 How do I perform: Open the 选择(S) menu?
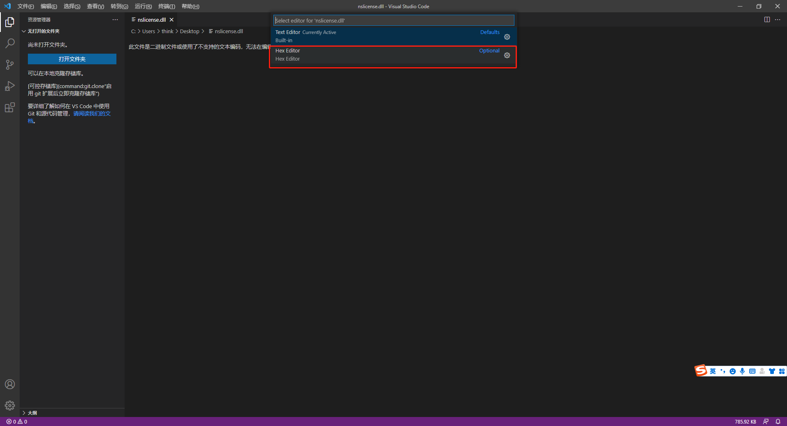pos(72,6)
